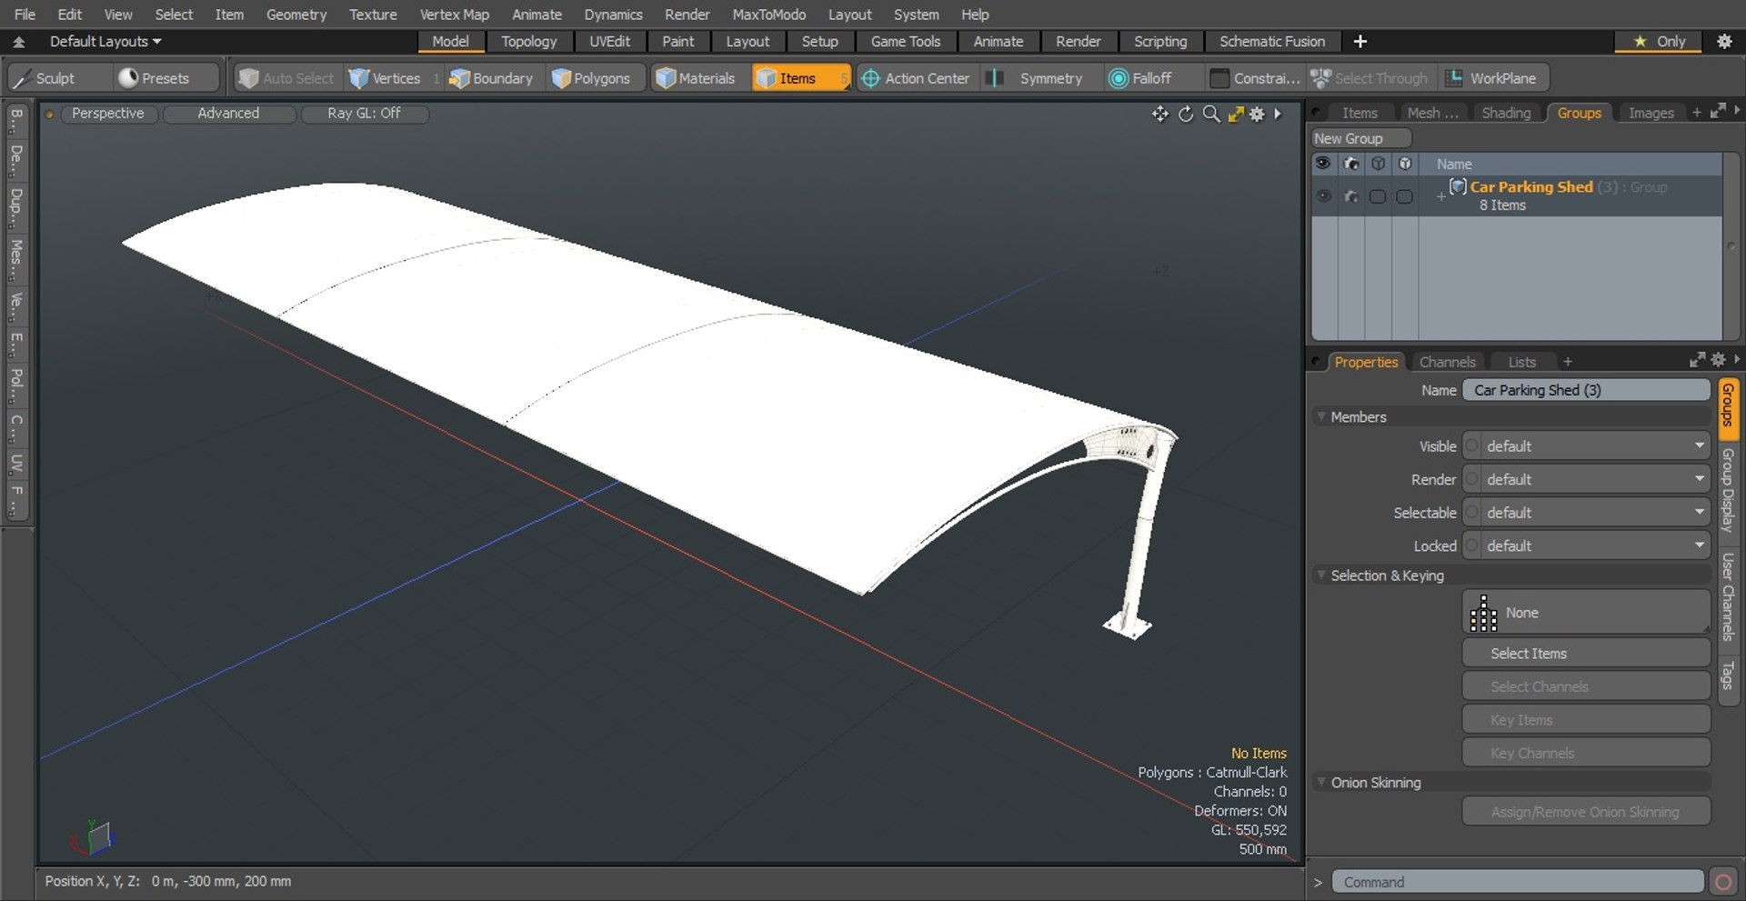Expand the Car Parking Shed group tree
This screenshot has width=1746, height=901.
click(1441, 196)
